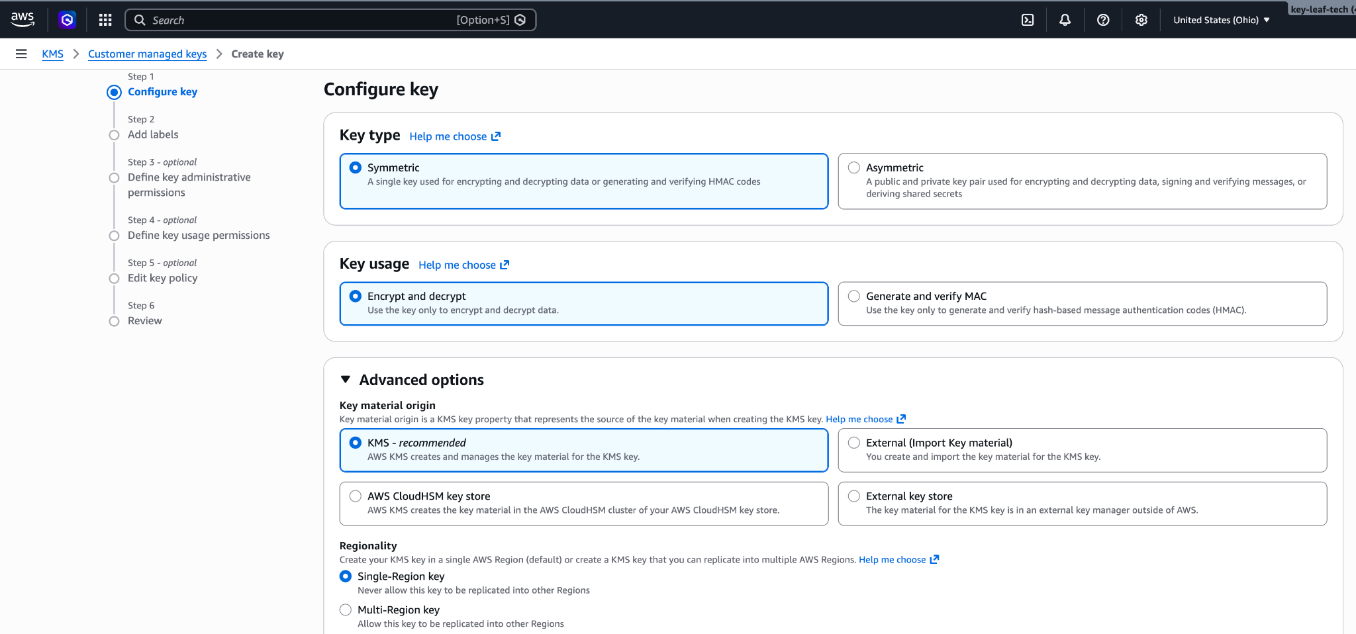Go to Step 2 Add labels
Screen dimensions: 1356x634
(x=153, y=134)
